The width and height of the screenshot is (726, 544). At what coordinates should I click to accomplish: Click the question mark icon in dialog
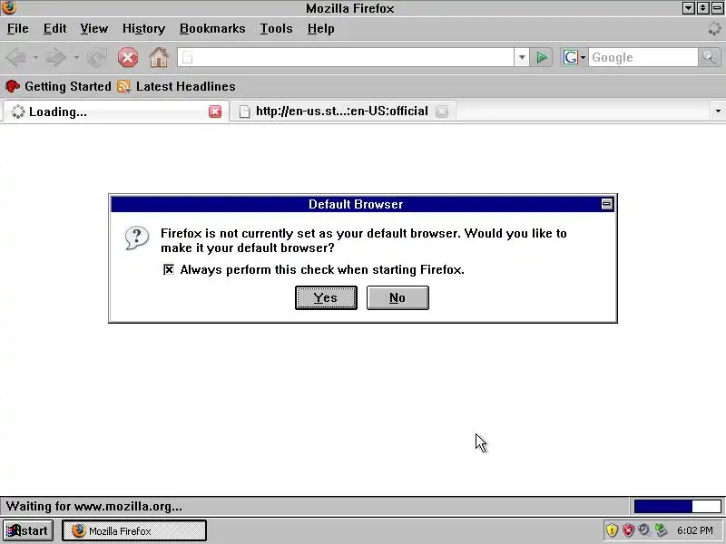(137, 238)
